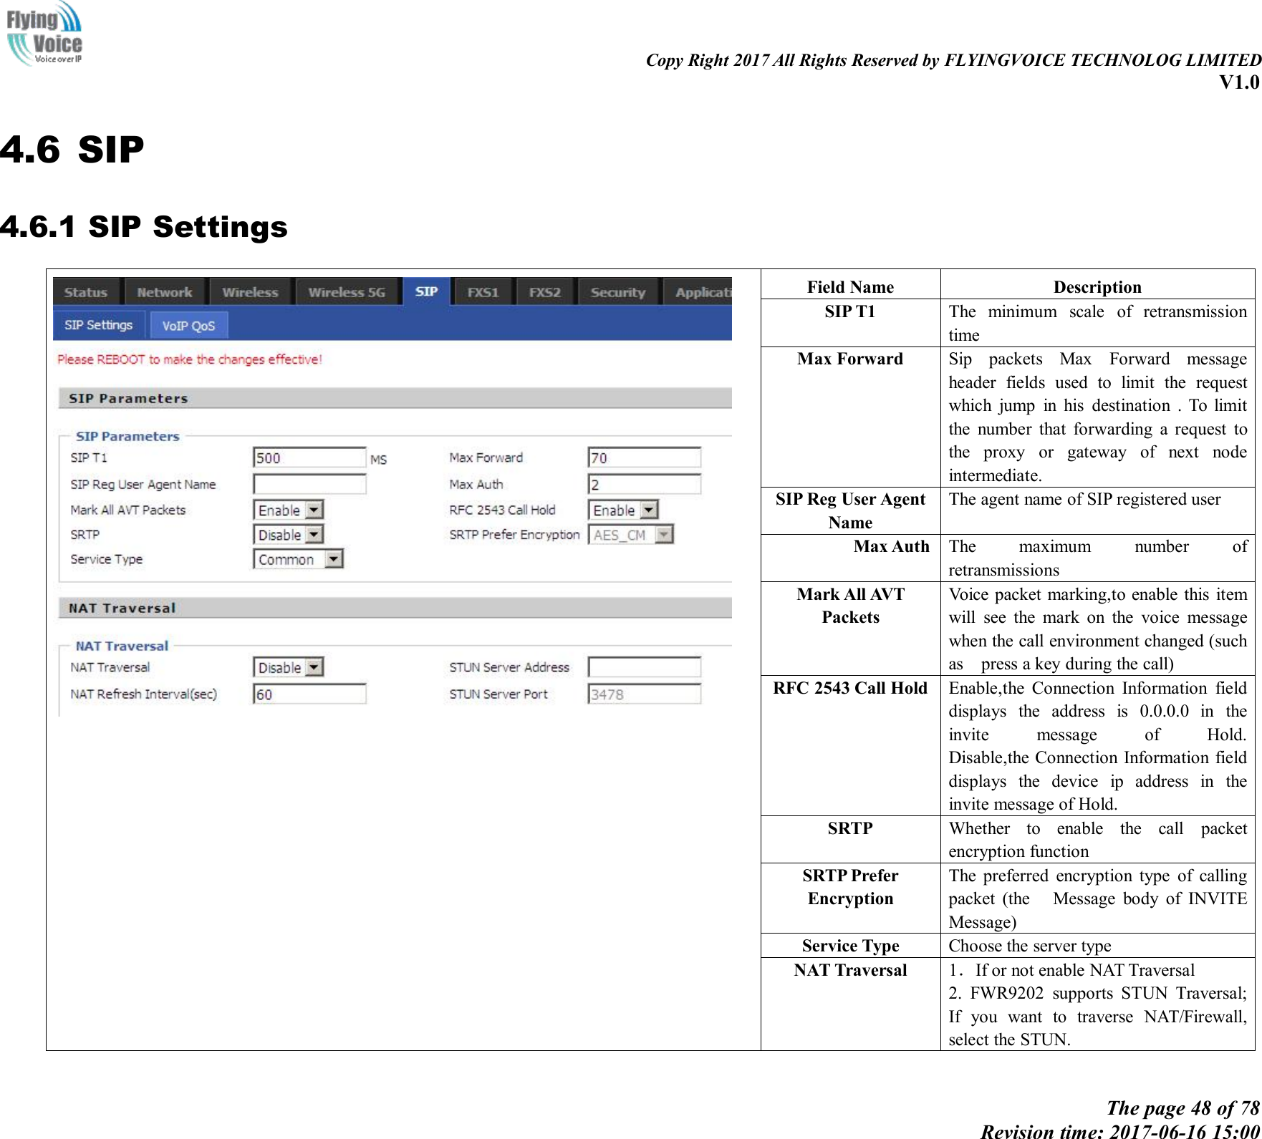Switch to the VoIP QoS sub-tab

point(189,324)
